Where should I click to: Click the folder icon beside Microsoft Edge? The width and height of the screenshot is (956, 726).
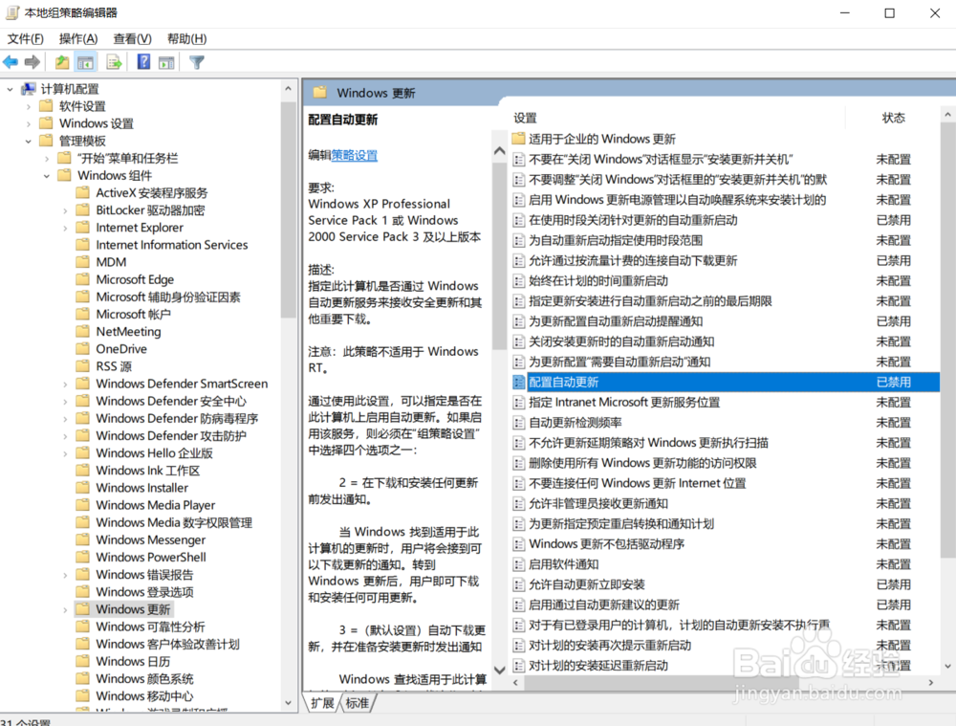pyautogui.click(x=82, y=279)
